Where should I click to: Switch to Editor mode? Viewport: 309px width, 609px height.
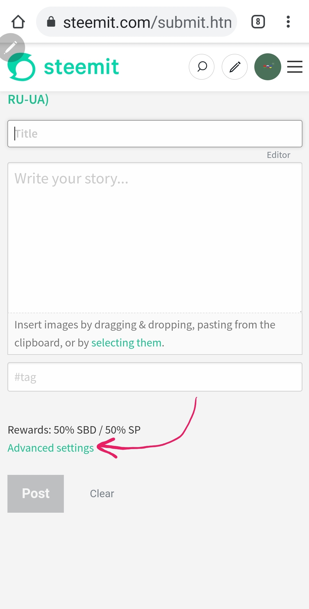click(x=278, y=155)
